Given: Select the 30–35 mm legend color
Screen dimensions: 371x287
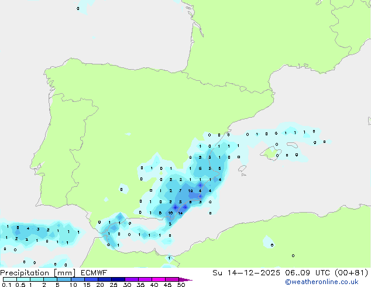Looking at the screenshot, I should (132, 279).
